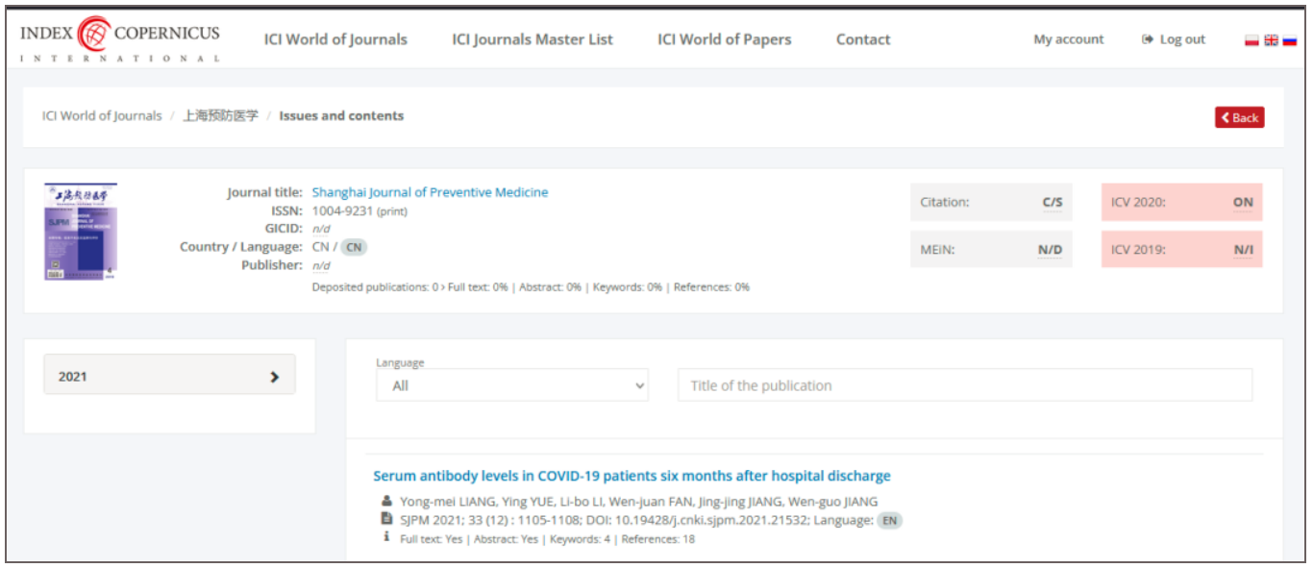
Task: Click the Title of the publication field
Action: coord(964,385)
